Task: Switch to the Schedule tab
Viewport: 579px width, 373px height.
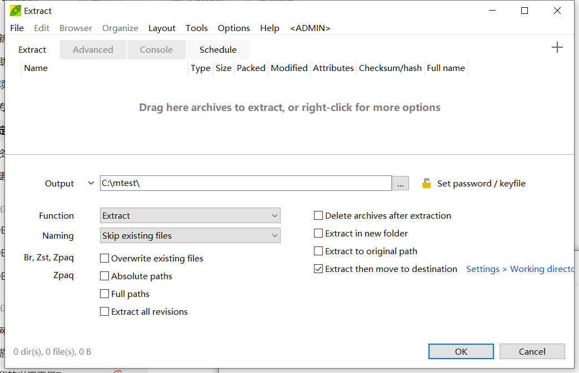Action: (x=218, y=50)
